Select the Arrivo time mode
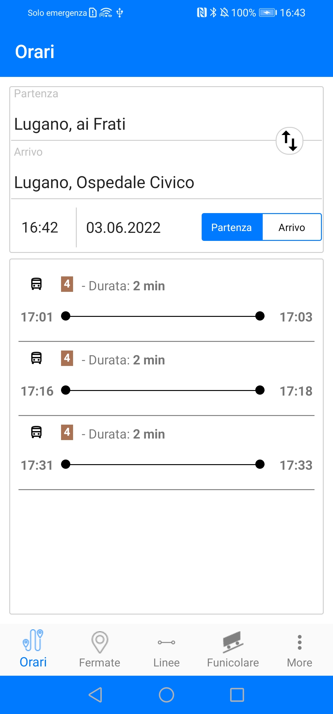 (292, 227)
